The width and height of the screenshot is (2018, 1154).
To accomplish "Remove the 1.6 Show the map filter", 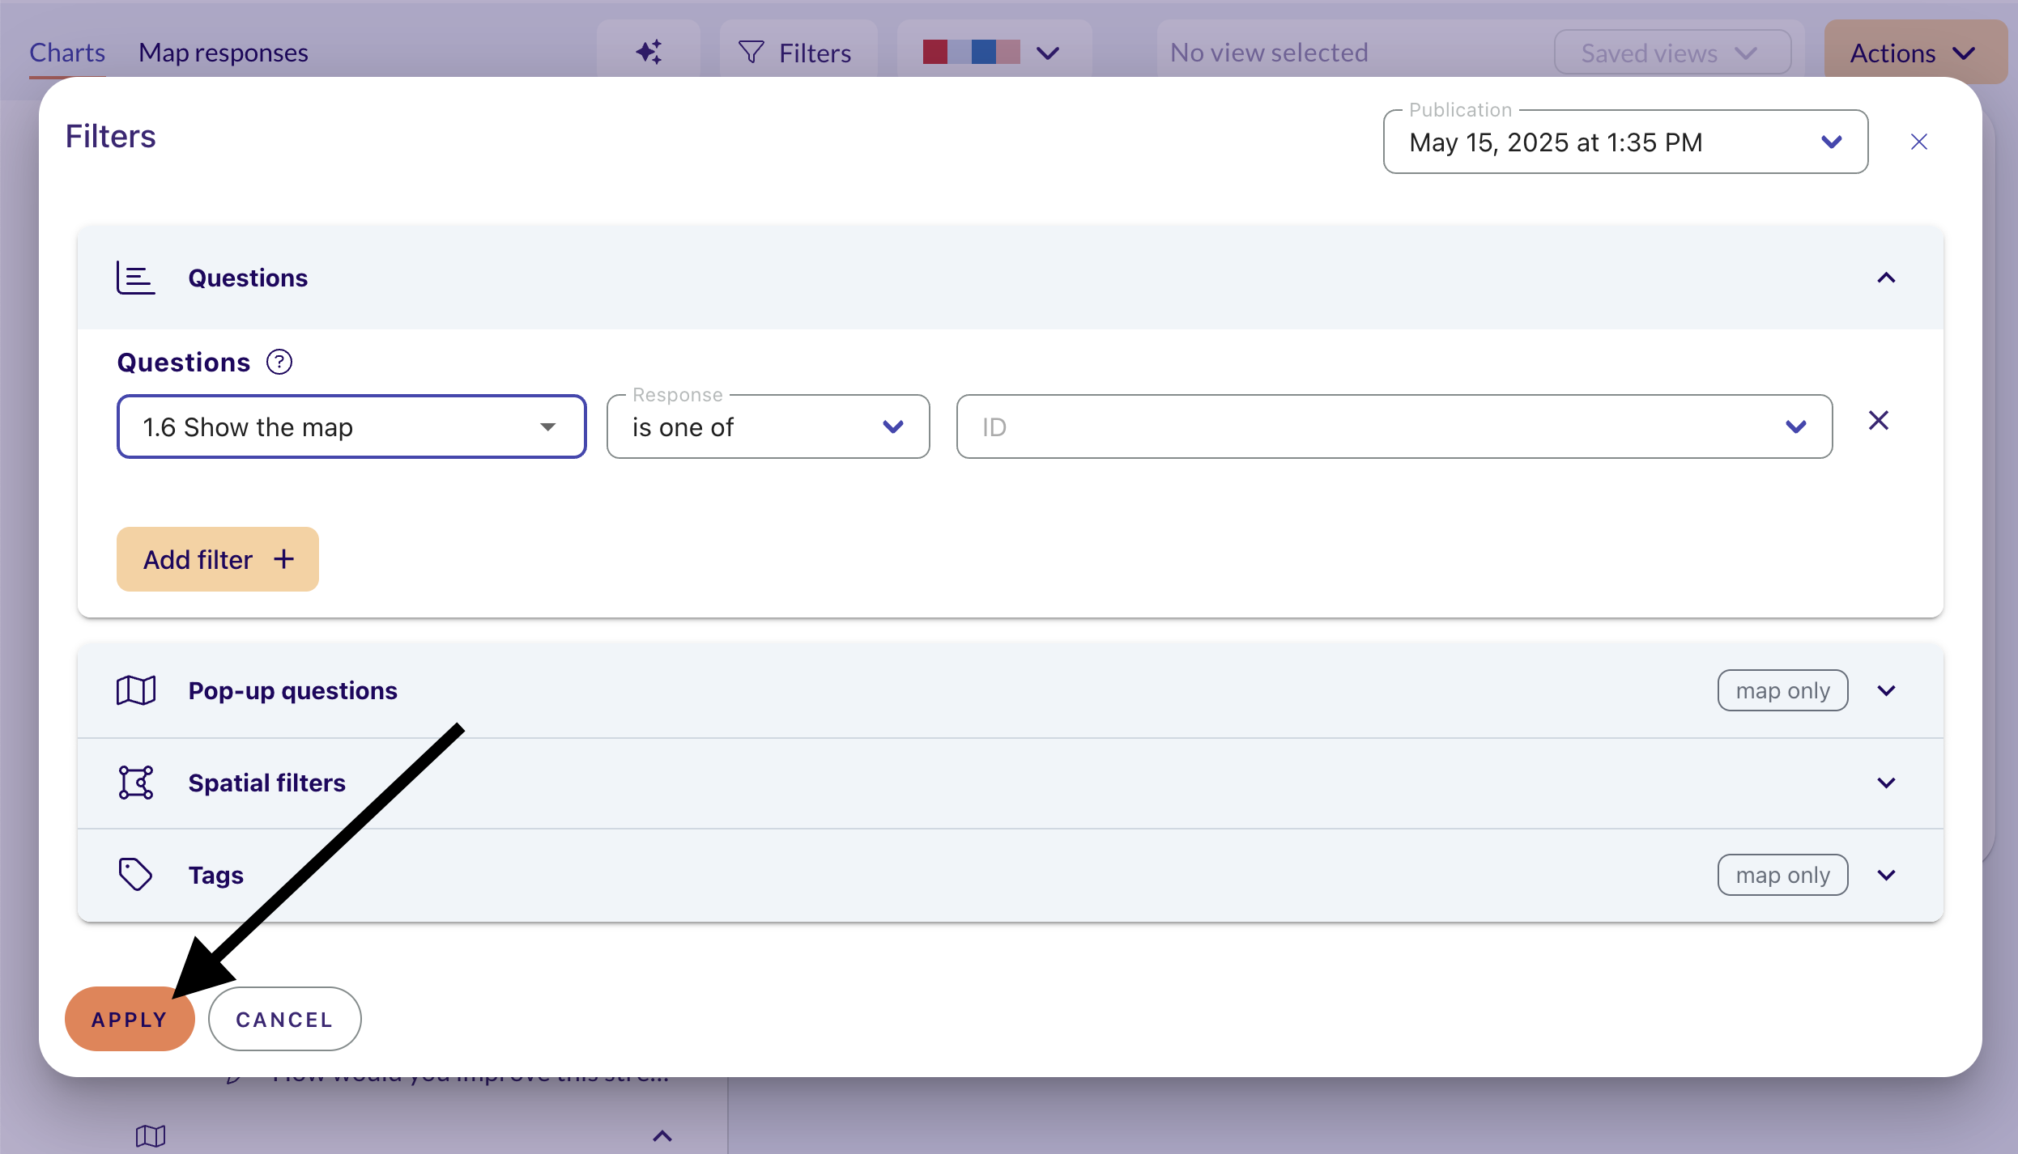I will click(1879, 420).
